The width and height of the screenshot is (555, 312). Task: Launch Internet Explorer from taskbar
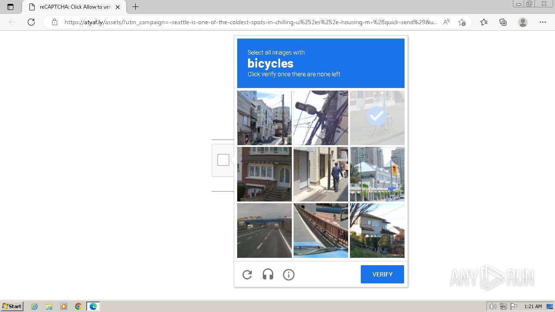(34, 306)
